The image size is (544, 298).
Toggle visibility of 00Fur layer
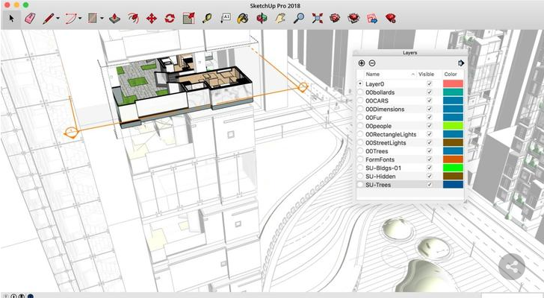pyautogui.click(x=430, y=118)
